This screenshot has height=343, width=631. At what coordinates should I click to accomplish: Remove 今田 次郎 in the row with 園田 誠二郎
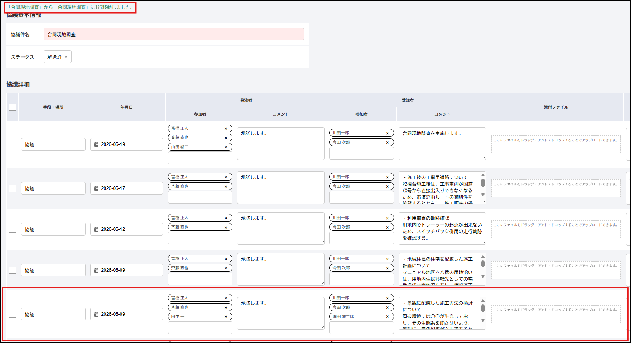[x=387, y=308]
